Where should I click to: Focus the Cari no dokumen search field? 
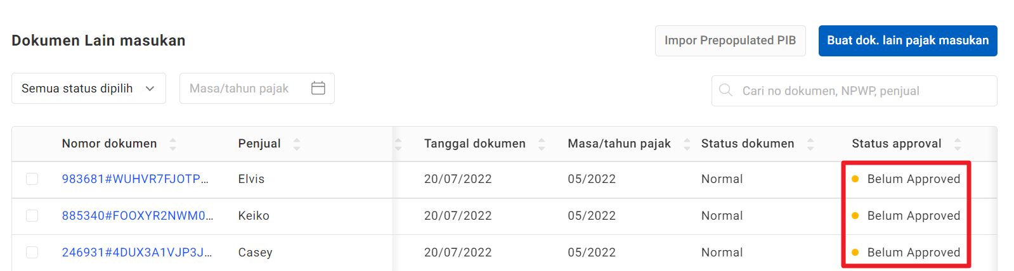[862, 91]
